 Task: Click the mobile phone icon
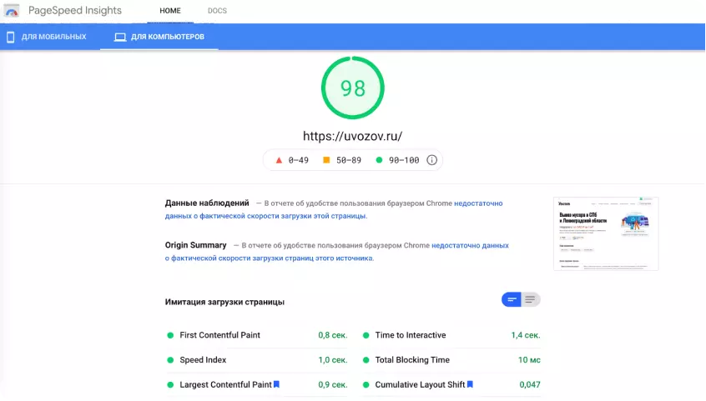point(10,37)
